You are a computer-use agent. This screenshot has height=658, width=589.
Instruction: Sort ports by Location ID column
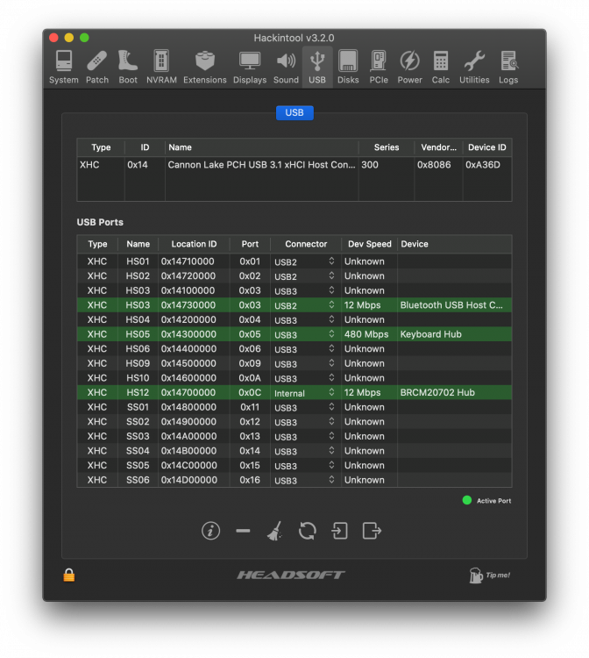[194, 244]
